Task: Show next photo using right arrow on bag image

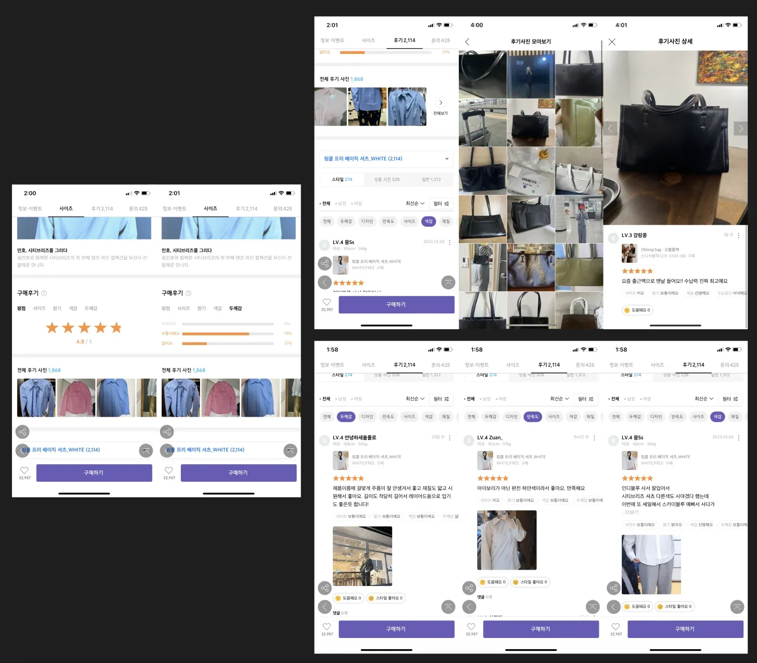Action: coord(741,128)
